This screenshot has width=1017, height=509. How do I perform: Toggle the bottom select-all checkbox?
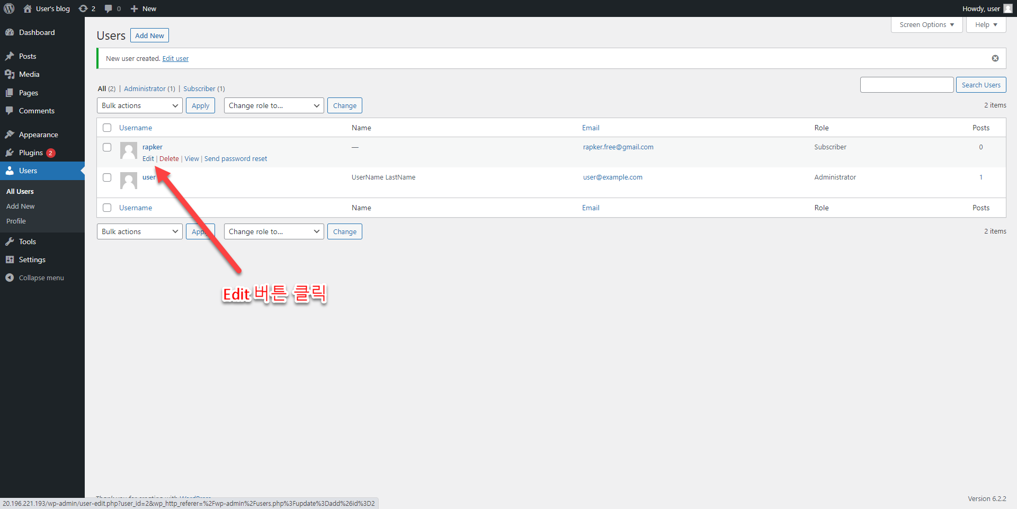pyautogui.click(x=107, y=208)
